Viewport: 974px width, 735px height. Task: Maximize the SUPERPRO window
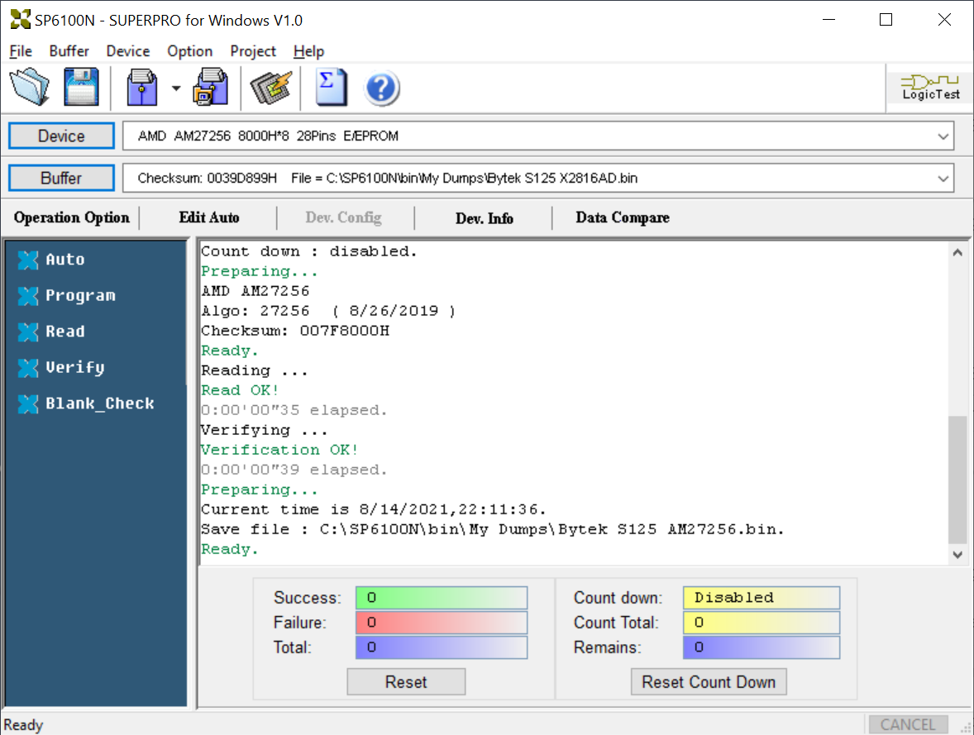(886, 20)
